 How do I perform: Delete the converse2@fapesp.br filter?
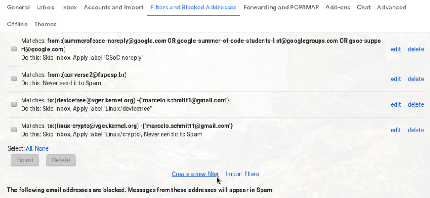pyautogui.click(x=416, y=79)
